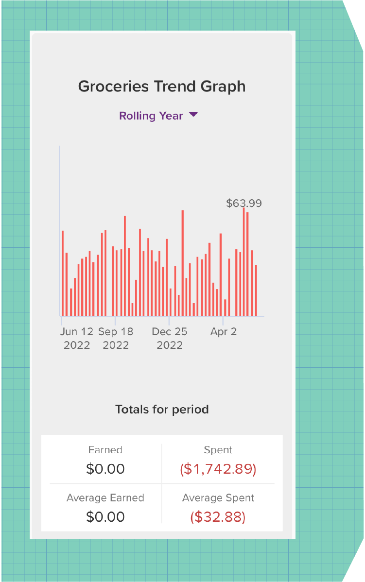Click the $63.99 value label above chart
Screen dimensions: 365x582
point(244,203)
